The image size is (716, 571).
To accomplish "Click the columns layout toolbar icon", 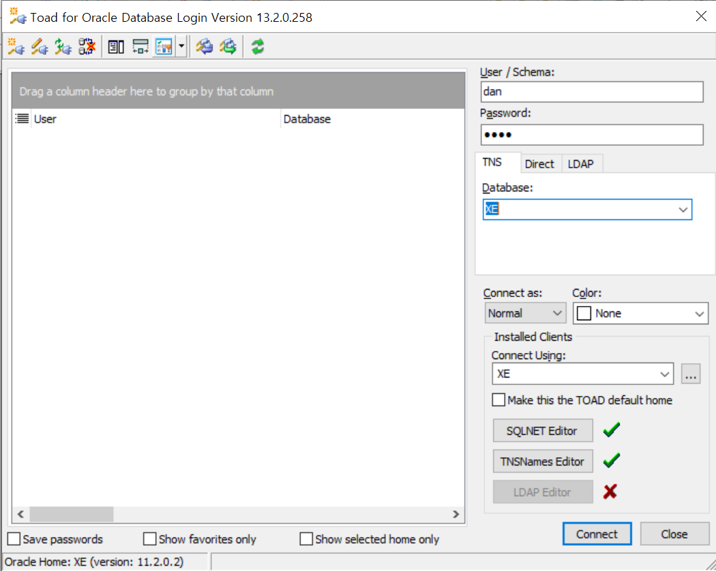I will coord(116,46).
